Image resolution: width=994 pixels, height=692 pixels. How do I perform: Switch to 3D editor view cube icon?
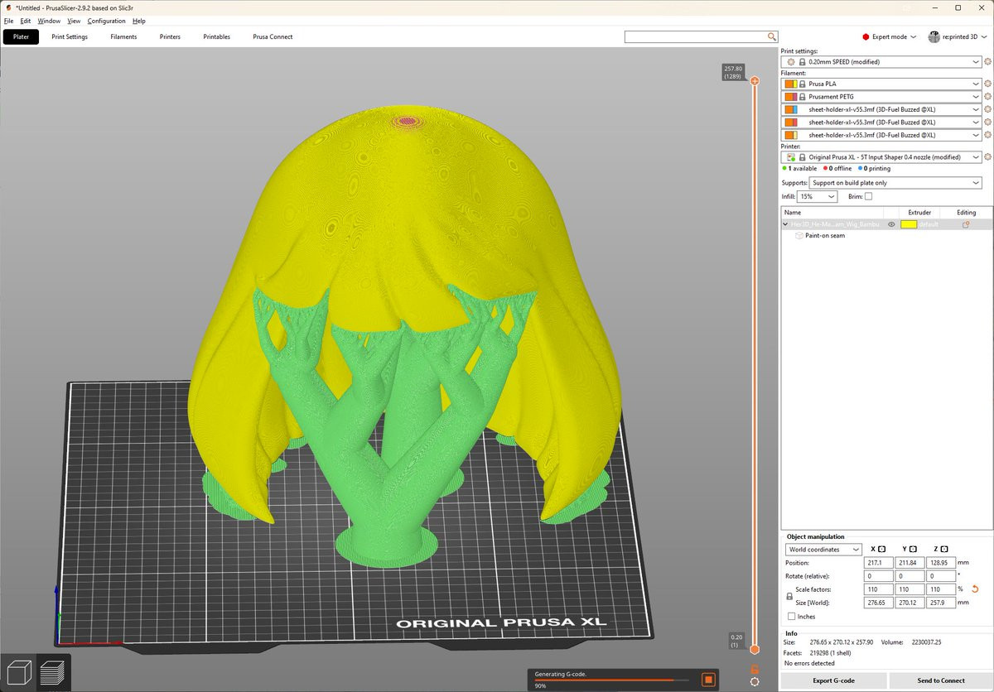tap(18, 671)
